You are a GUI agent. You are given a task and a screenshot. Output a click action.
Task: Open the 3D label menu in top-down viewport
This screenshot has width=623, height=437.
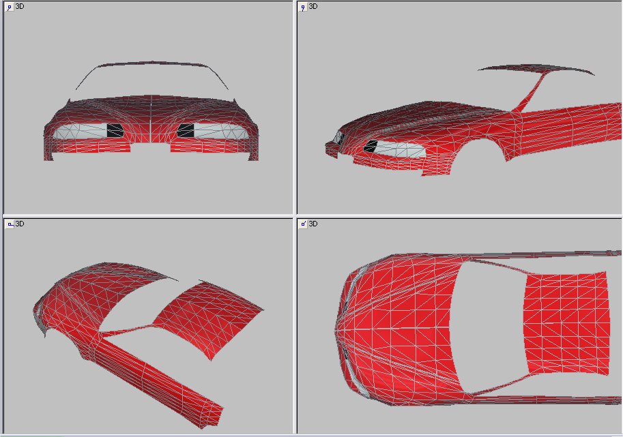pyautogui.click(x=313, y=224)
